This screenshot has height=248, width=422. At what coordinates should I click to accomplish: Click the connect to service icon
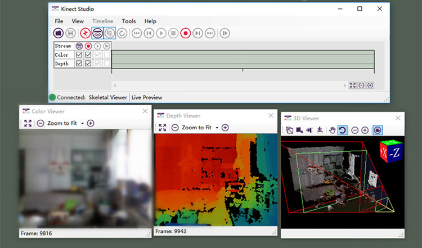pos(85,34)
